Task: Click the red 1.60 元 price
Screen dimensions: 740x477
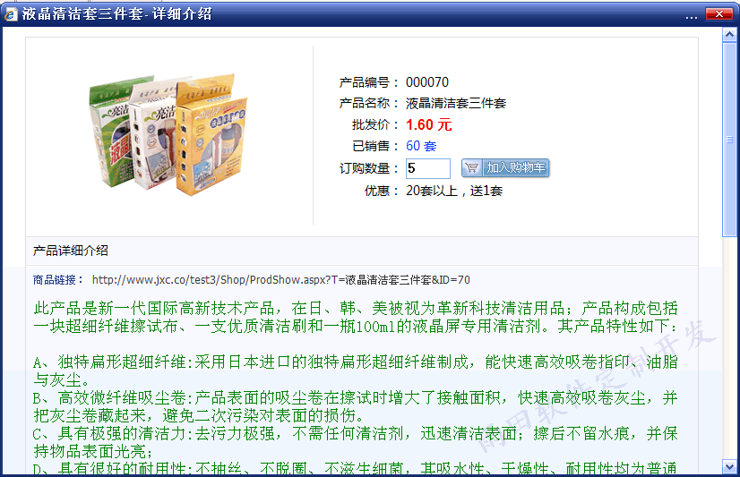Action: pos(428,125)
